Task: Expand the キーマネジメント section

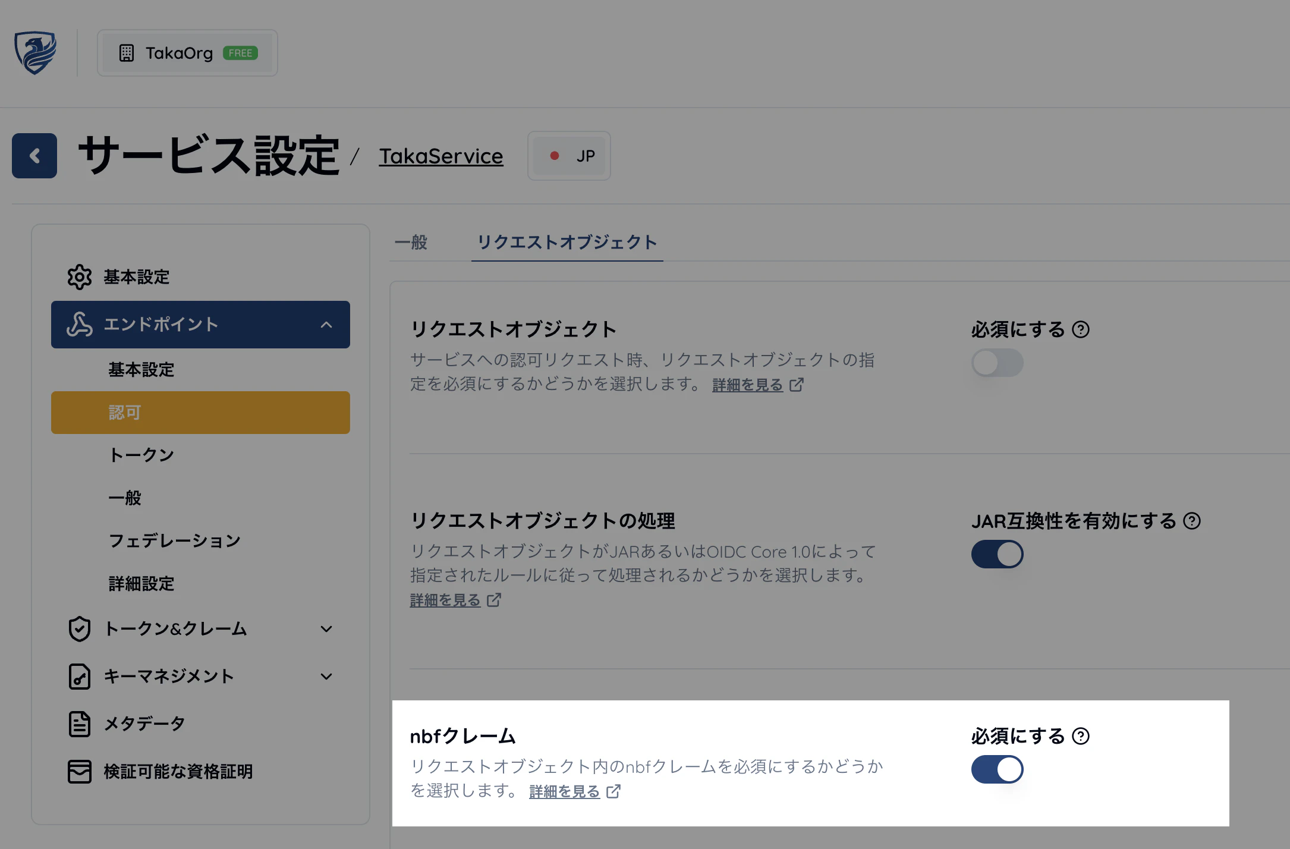Action: tap(326, 676)
